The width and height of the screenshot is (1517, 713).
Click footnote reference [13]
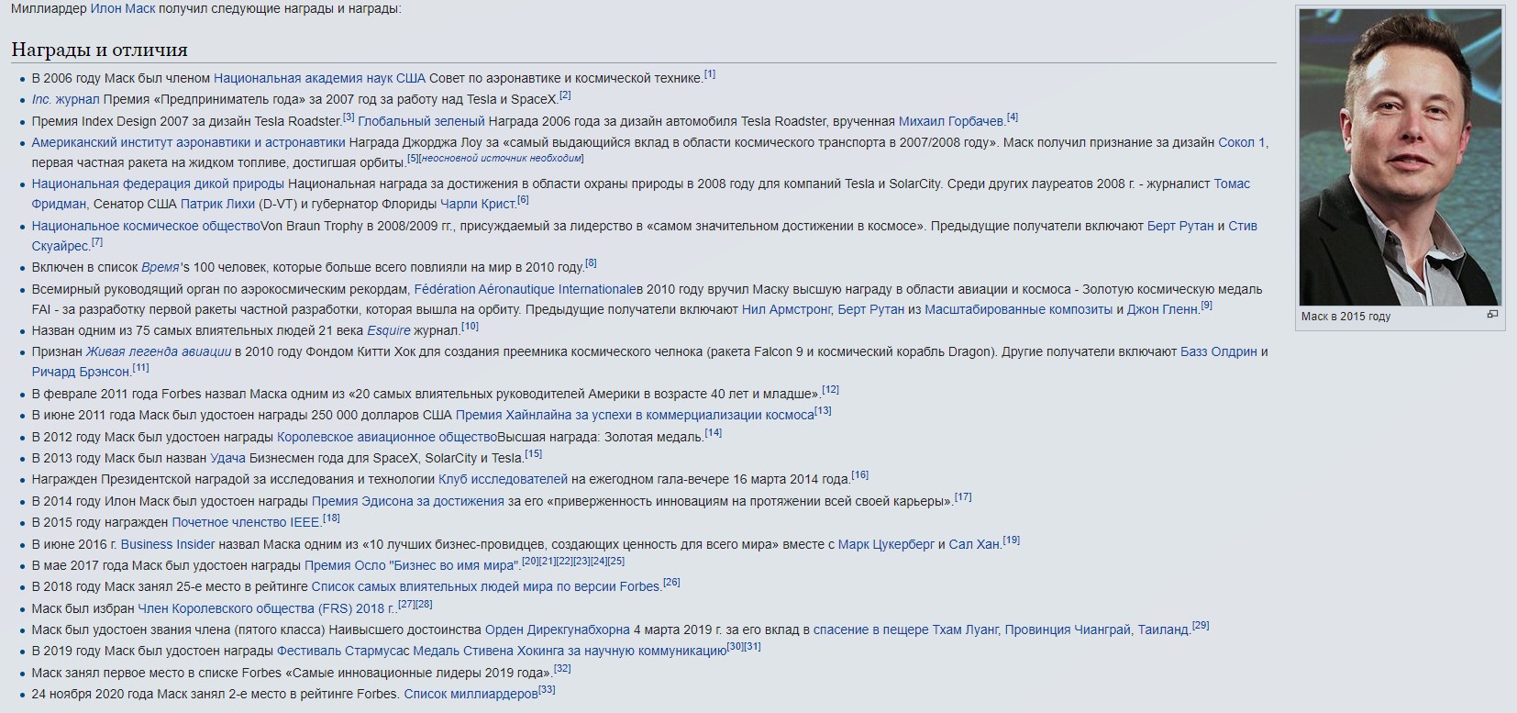tap(823, 411)
